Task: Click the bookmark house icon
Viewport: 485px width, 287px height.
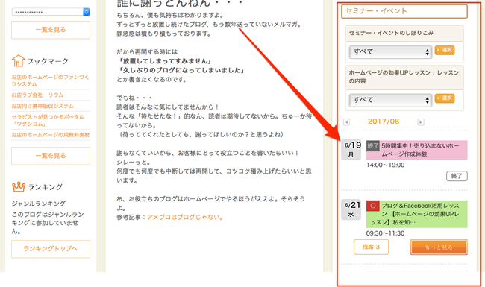Action: point(18,60)
